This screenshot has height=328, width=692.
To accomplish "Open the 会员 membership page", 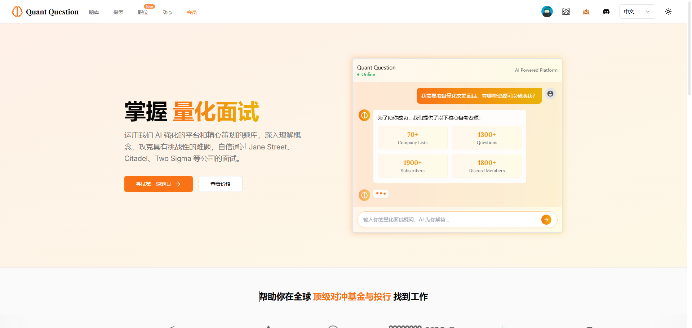I will click(192, 12).
